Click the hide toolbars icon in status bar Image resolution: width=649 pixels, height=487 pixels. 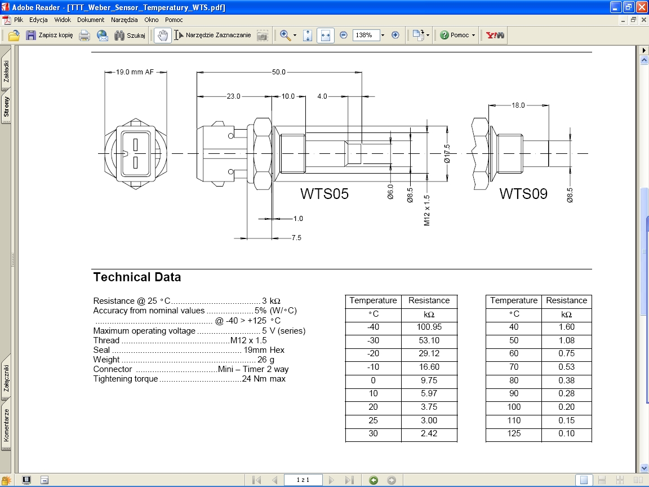pyautogui.click(x=45, y=480)
